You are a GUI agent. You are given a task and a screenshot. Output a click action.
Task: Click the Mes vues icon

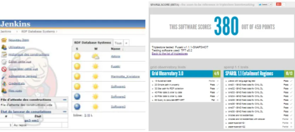(x=4, y=91)
